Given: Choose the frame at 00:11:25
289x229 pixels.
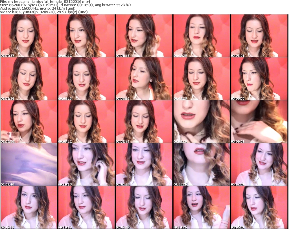Looking at the screenshot, I should coord(202,165).
